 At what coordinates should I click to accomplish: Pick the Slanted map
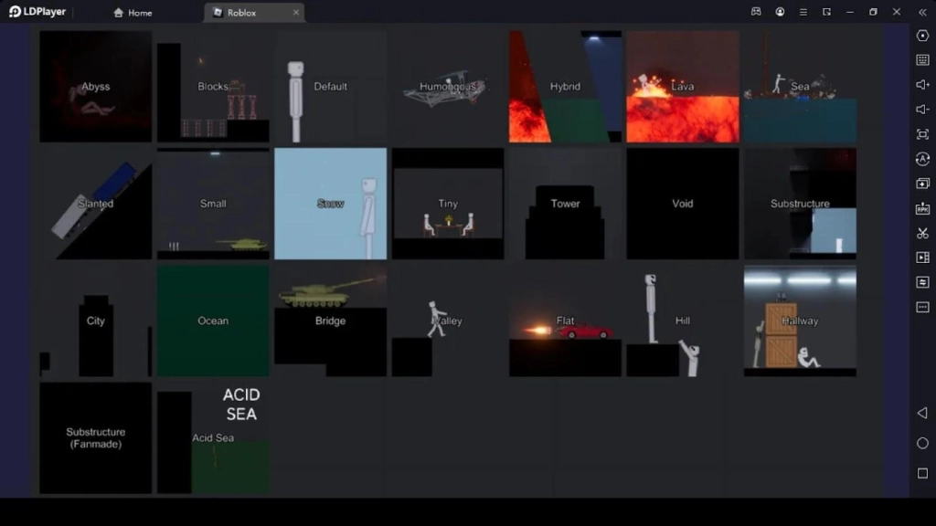pyautogui.click(x=95, y=204)
